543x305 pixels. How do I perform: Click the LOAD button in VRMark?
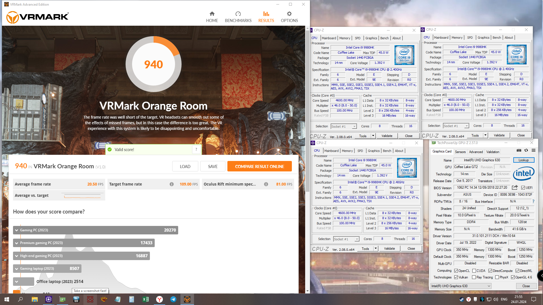coord(185,166)
